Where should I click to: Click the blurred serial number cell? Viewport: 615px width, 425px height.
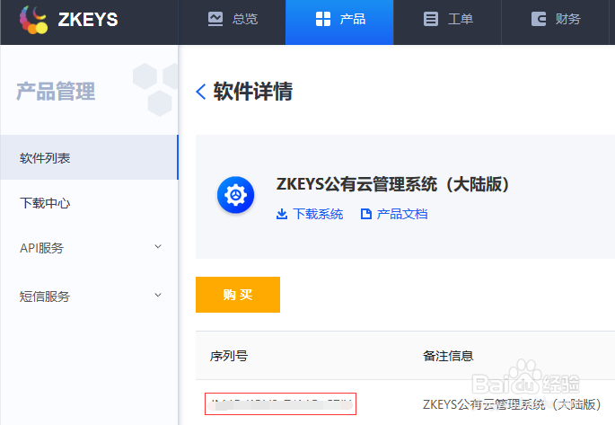[280, 403]
